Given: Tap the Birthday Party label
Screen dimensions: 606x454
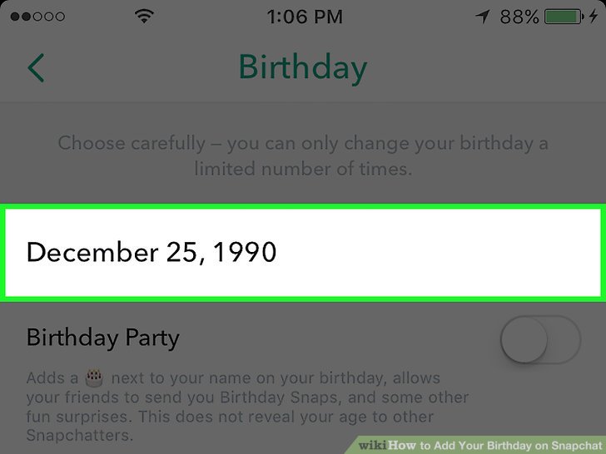Looking at the screenshot, I should pos(103,338).
